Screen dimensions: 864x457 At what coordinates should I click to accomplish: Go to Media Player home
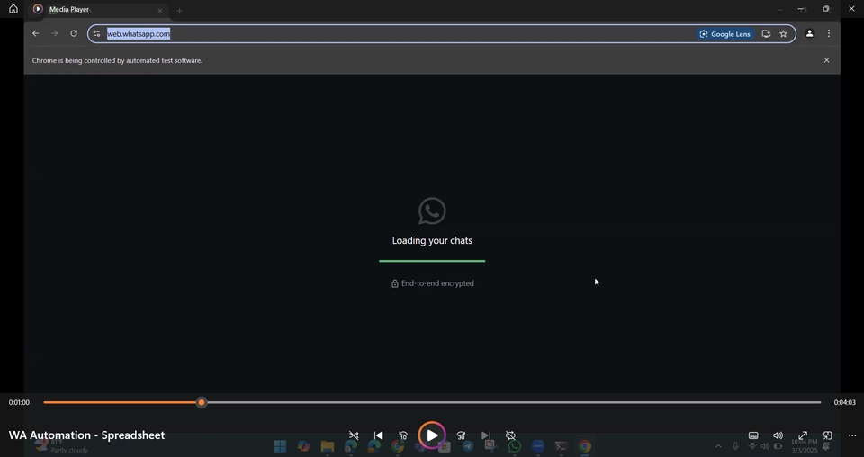point(13,9)
